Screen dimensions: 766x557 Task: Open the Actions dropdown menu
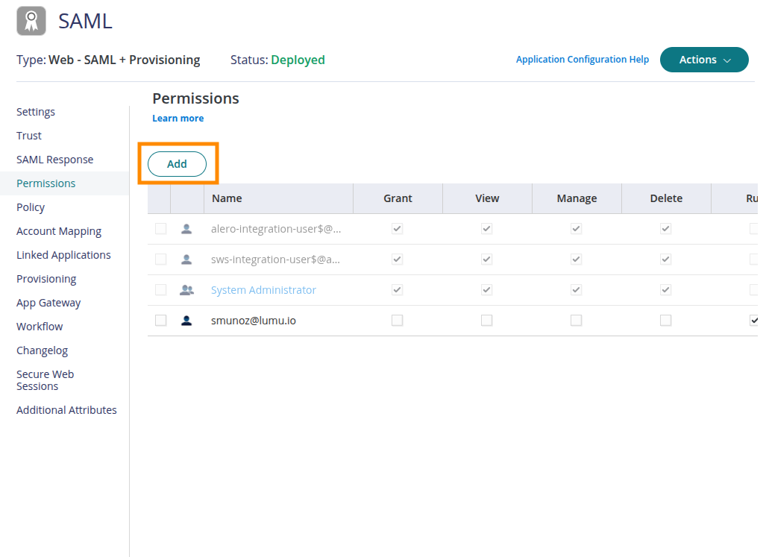coord(704,60)
